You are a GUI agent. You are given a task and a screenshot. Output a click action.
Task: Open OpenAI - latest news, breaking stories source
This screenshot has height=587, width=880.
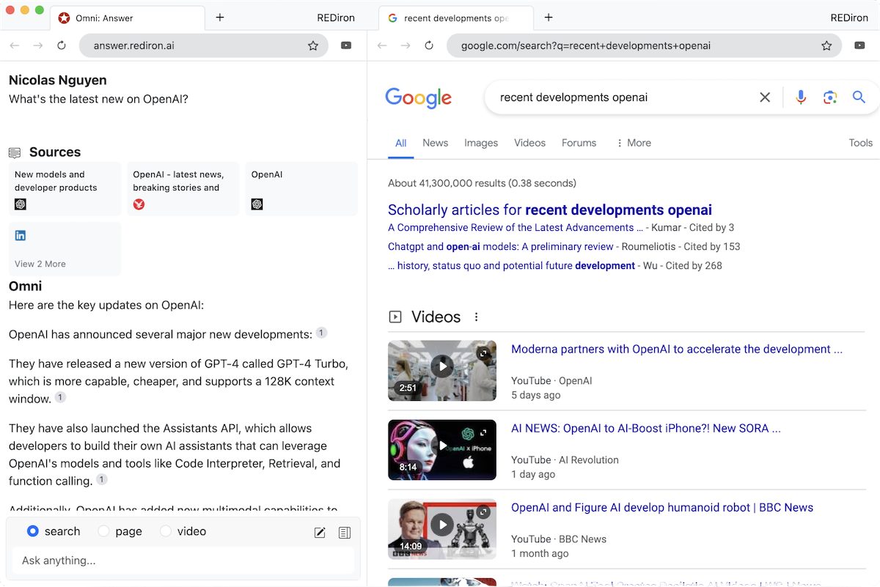point(183,189)
